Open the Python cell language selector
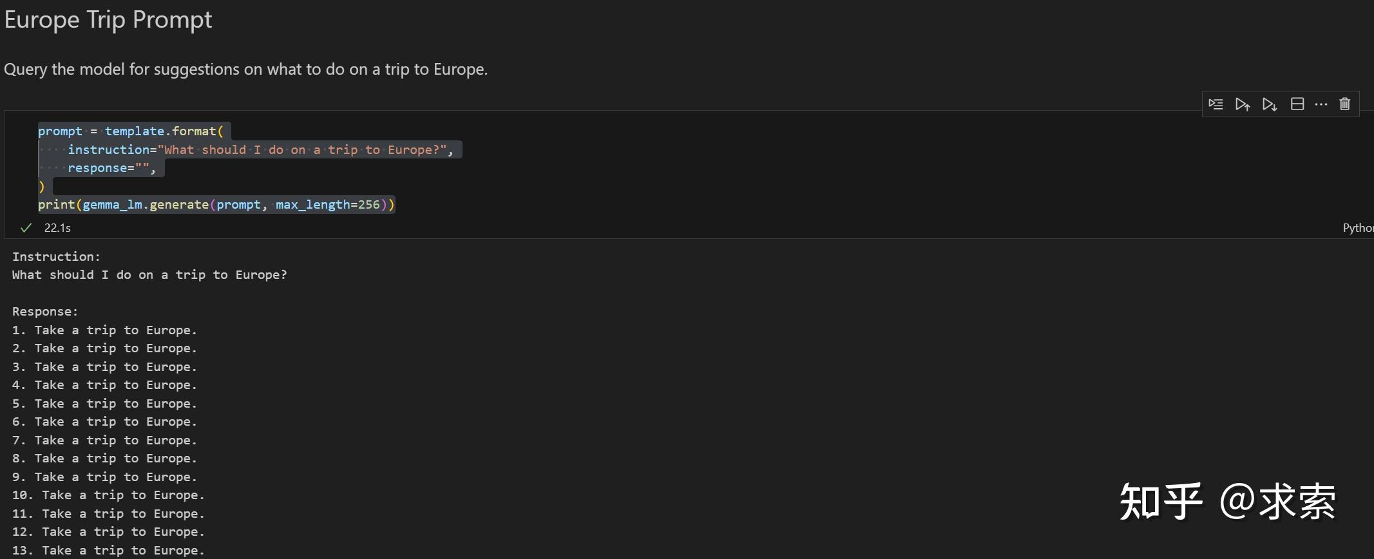Image resolution: width=1374 pixels, height=559 pixels. click(x=1358, y=228)
